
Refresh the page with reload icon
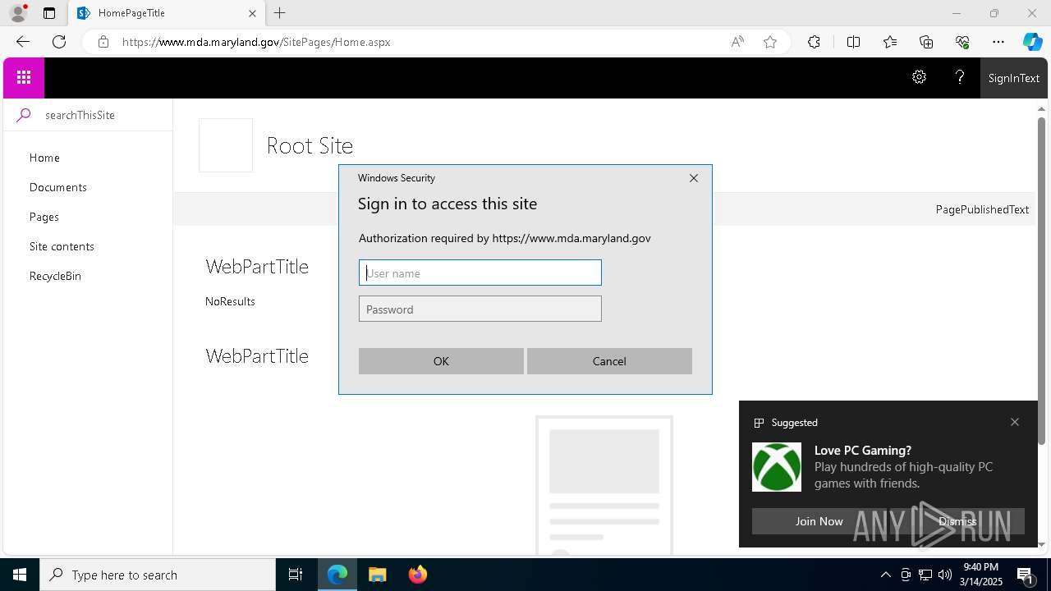59,42
